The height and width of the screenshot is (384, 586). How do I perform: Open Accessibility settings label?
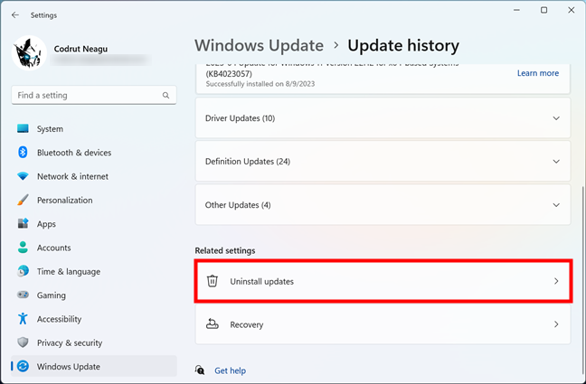pyautogui.click(x=59, y=319)
